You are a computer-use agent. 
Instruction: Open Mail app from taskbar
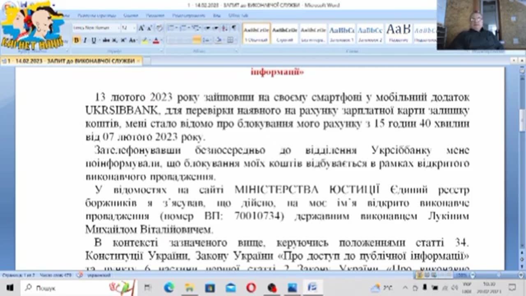tap(231, 287)
